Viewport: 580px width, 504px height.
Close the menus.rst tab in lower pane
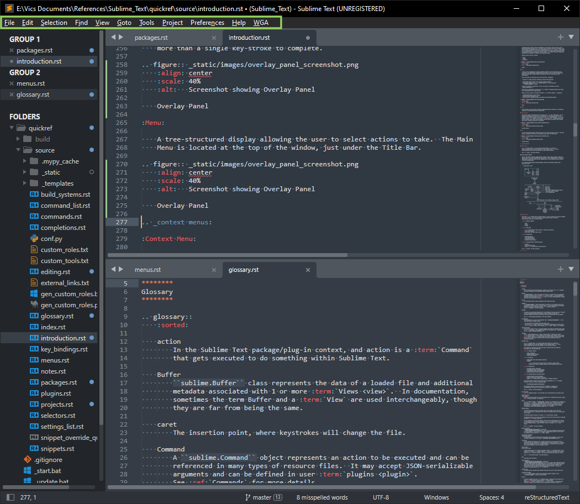214,270
